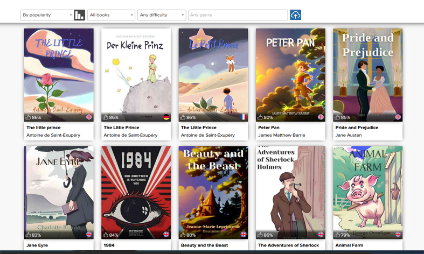Click thumbs-up icon on Peter Pan
The image size is (424, 254).
260,117
